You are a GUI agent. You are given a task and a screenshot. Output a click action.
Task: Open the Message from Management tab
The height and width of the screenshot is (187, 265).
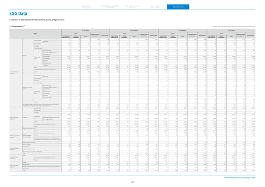[86, 7]
